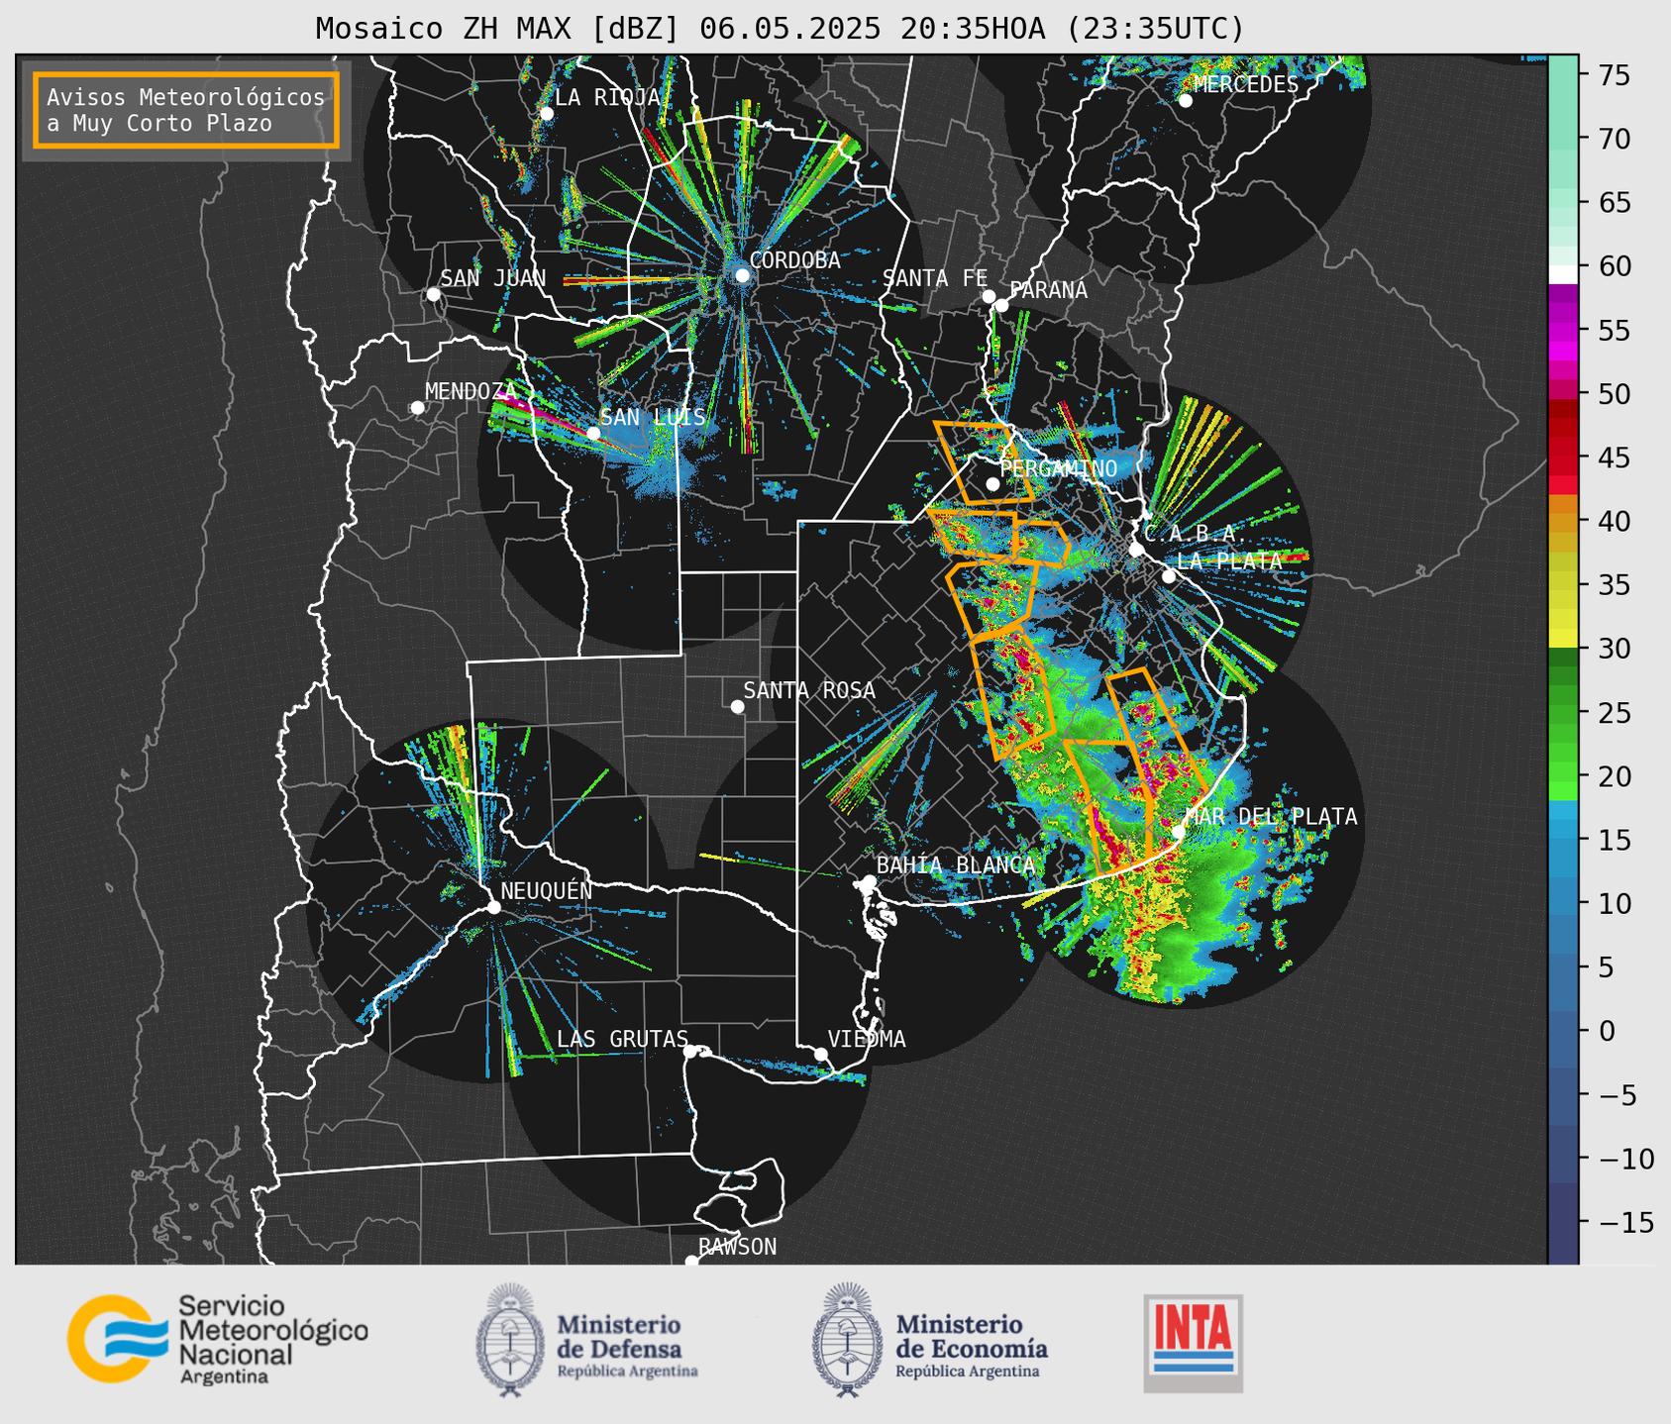
Task: Click the orange warning polygon around Pergamino
Action: pos(984,462)
